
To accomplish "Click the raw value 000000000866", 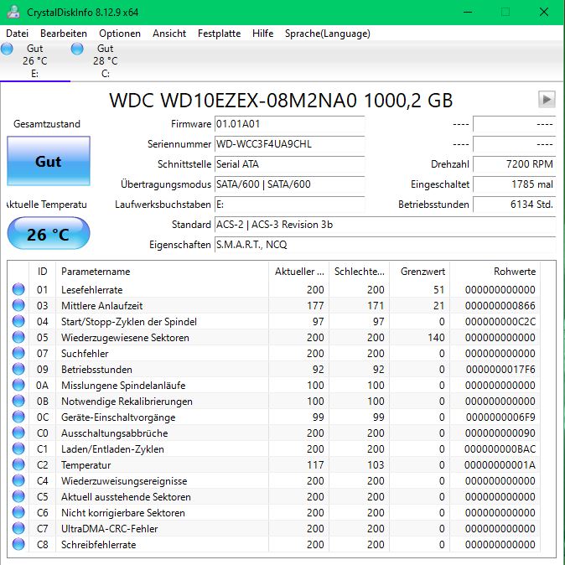I will tap(500, 306).
